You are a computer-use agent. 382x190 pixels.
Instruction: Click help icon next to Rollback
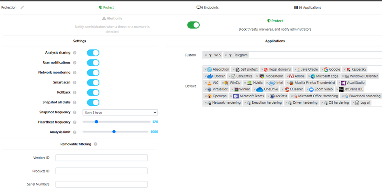point(75,92)
